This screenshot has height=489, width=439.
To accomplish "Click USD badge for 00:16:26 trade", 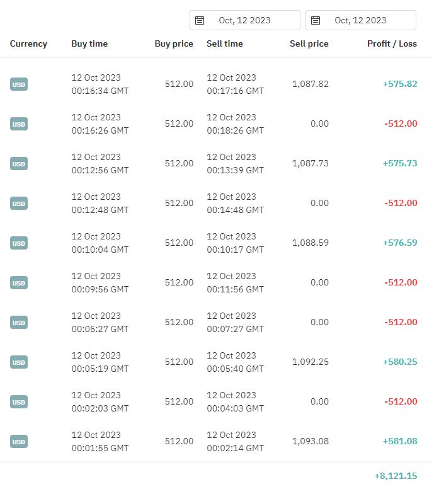I will click(19, 124).
